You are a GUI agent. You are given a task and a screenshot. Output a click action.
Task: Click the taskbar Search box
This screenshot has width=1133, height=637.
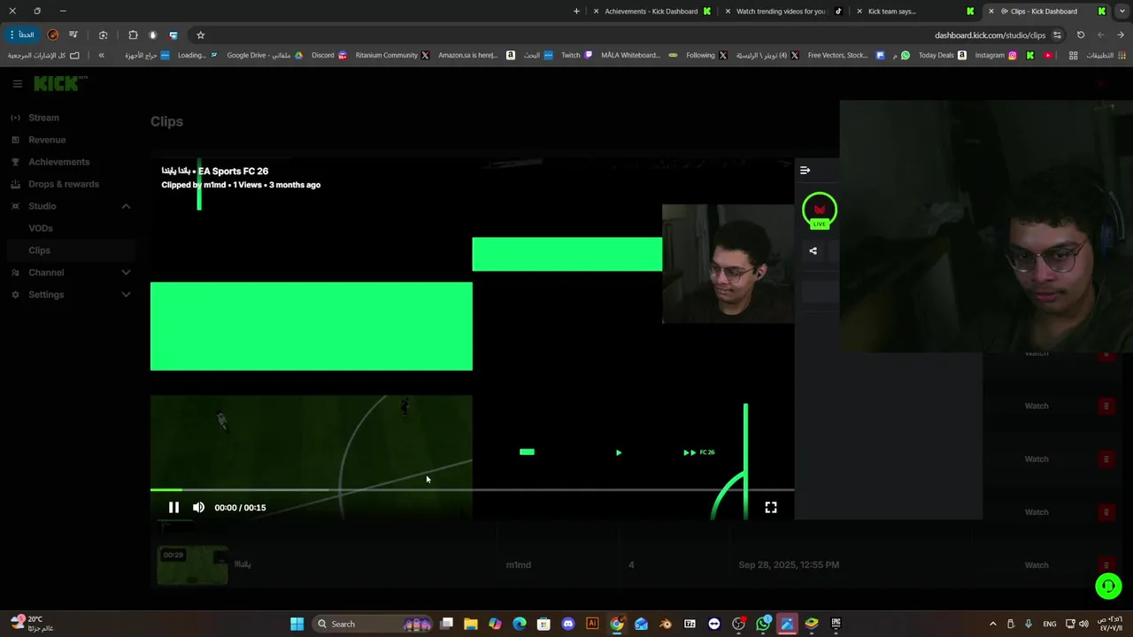pos(374,624)
